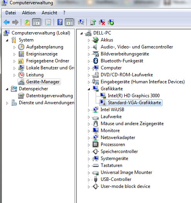Expand Aufgabenplanung in the left tree
Image resolution: width=191 pixels, height=203 pixels.
click(x=14, y=47)
